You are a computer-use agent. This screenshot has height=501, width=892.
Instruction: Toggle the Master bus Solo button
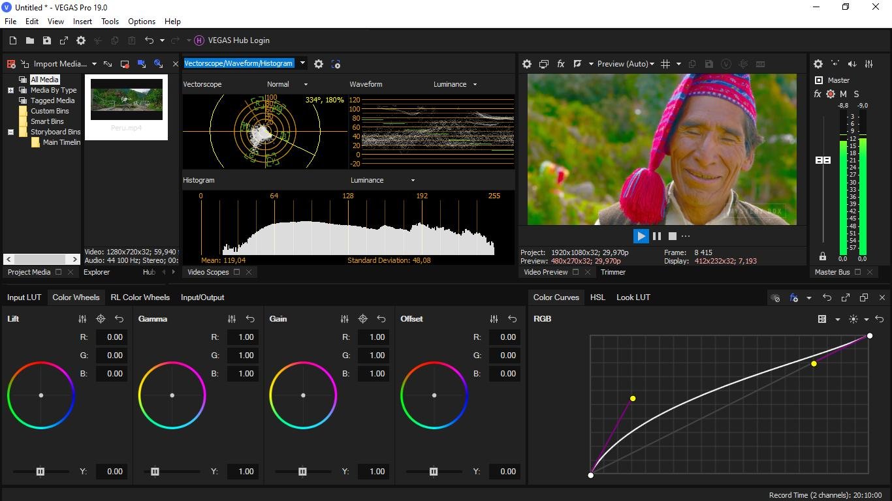[856, 94]
